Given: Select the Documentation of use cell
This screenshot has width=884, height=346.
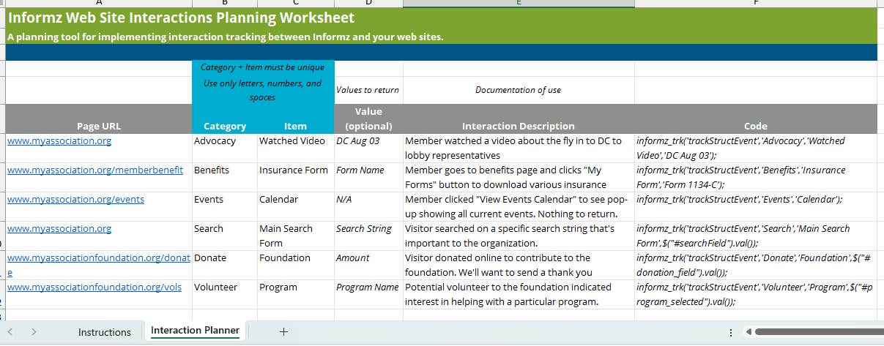Looking at the screenshot, I should 519,90.
